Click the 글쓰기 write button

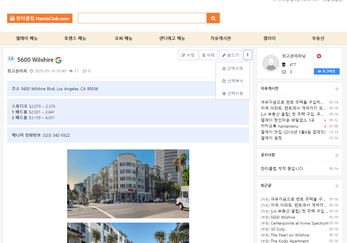click(230, 55)
